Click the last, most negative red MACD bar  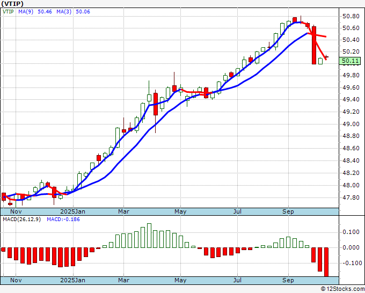(x=326, y=262)
